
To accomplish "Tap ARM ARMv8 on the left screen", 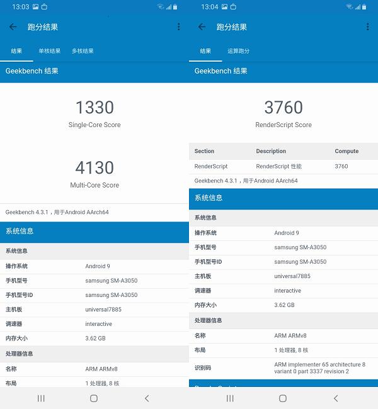I will pos(101,369).
